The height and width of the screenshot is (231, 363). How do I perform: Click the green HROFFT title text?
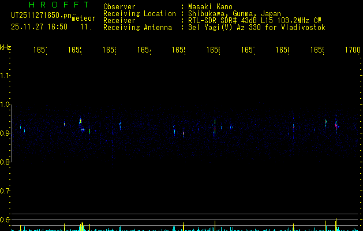(59, 5)
